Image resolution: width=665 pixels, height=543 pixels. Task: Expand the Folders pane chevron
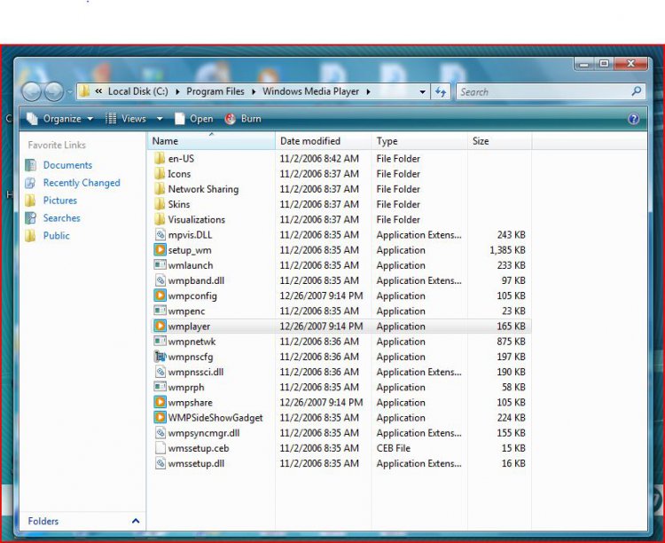click(136, 521)
